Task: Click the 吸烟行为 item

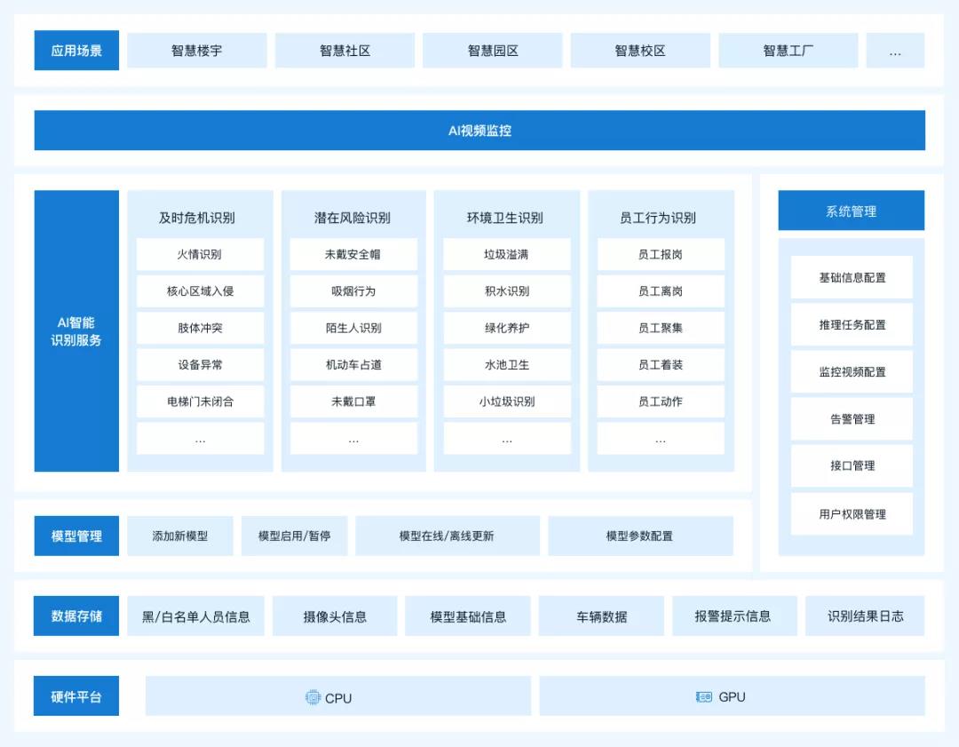Action: [353, 291]
